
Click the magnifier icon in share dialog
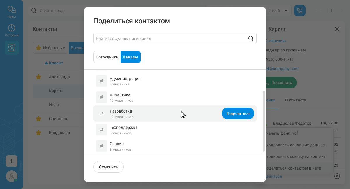[251, 38]
